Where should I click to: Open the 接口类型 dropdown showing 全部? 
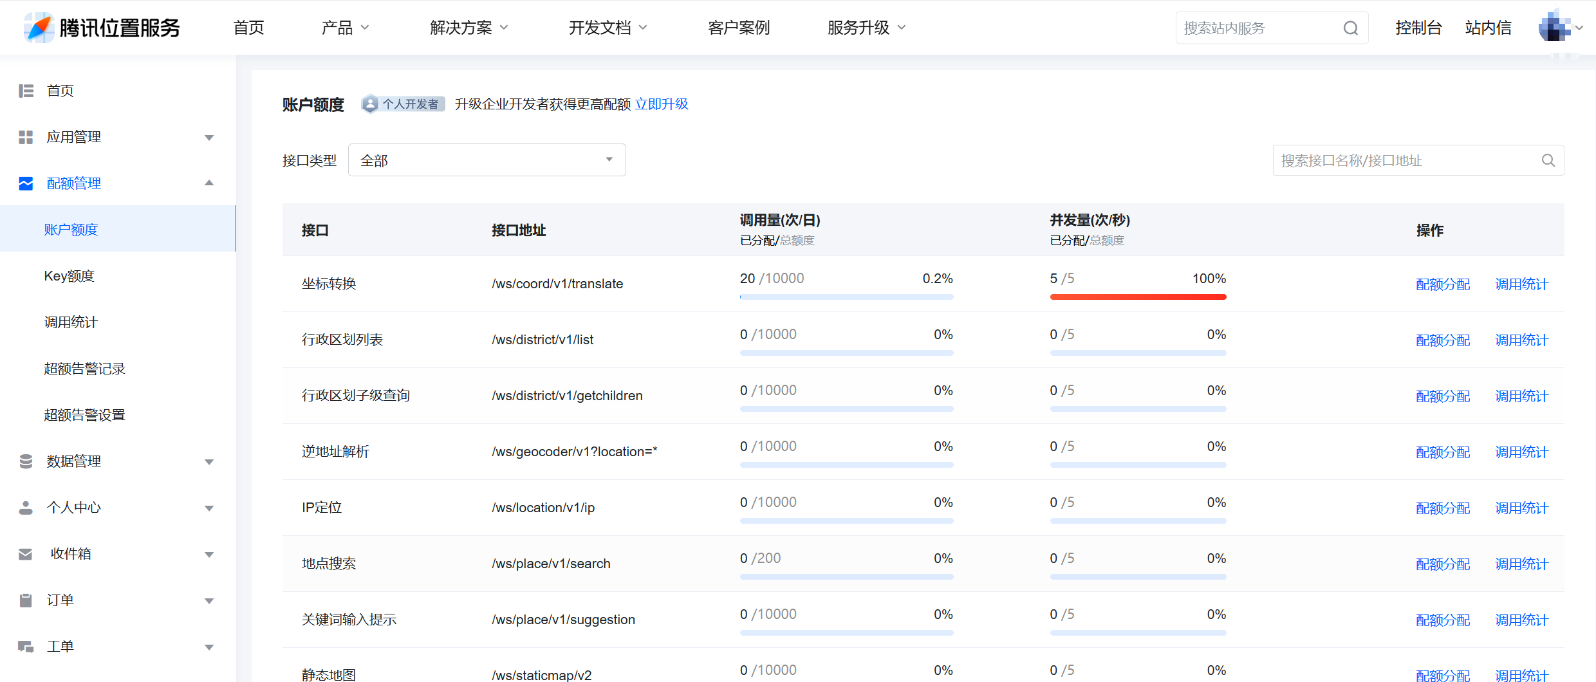click(487, 160)
